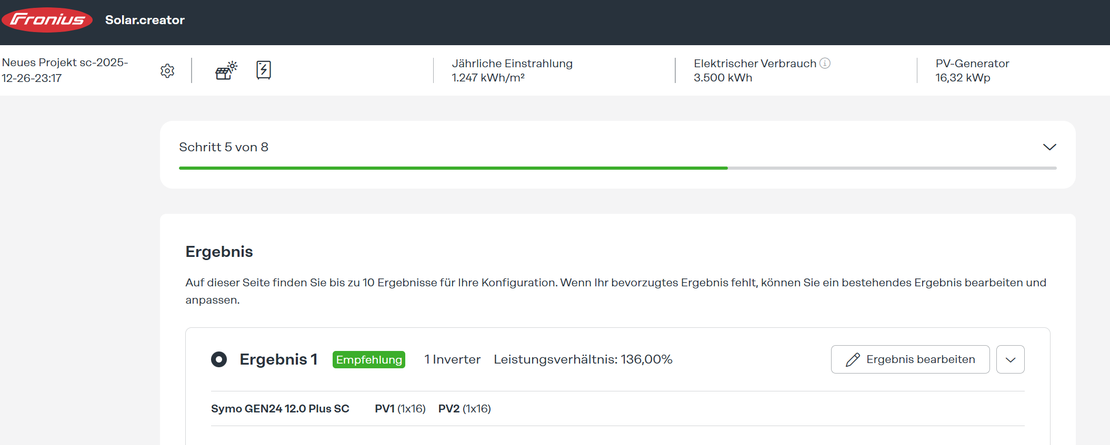Image resolution: width=1110 pixels, height=445 pixels.
Task: Click the project name Neues Projekt
Action: (65, 70)
